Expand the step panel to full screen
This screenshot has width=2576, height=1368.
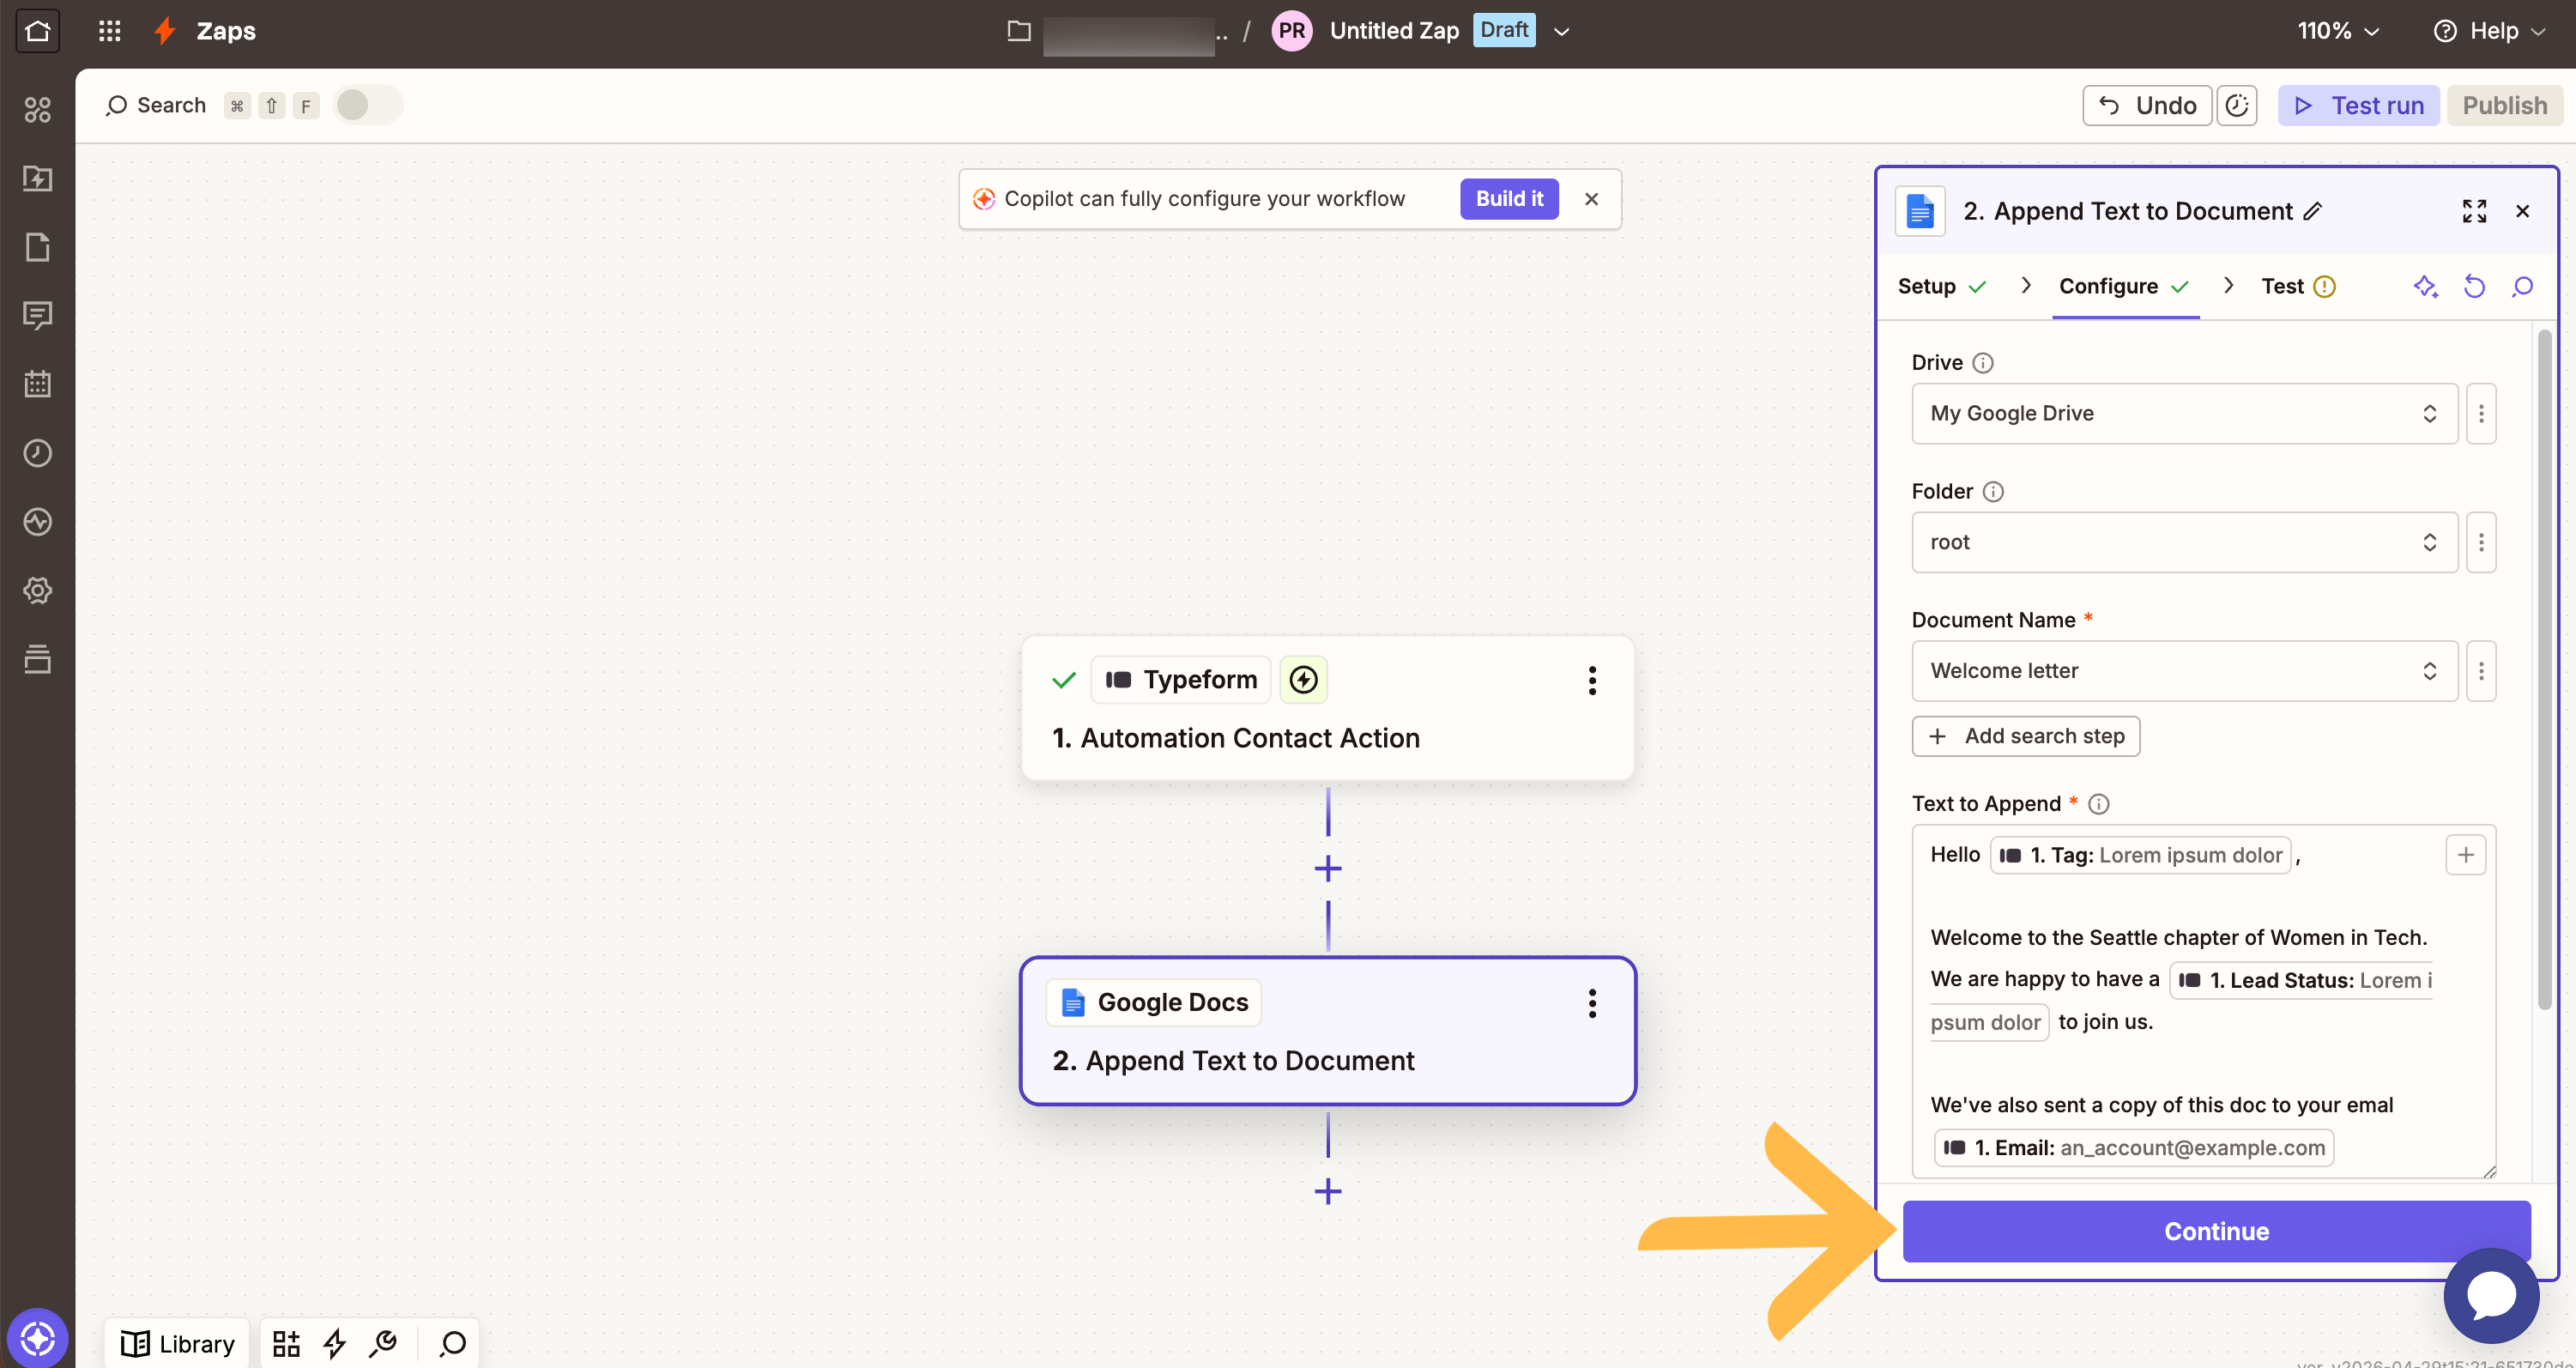2474,211
